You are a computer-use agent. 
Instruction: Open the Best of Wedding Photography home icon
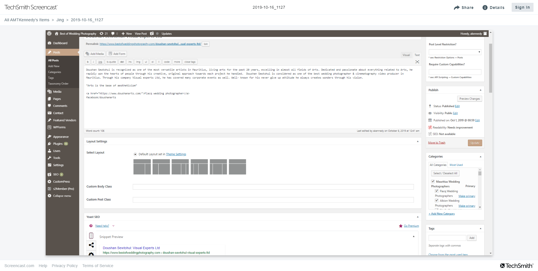[x=57, y=34]
